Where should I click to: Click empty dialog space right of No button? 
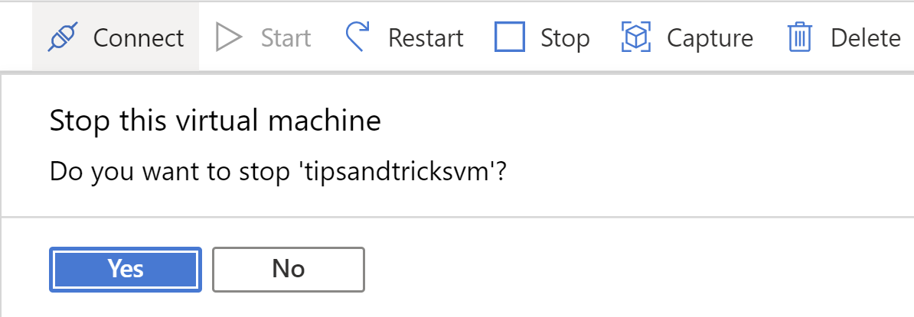[x=635, y=270]
